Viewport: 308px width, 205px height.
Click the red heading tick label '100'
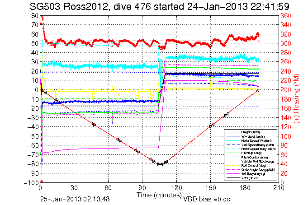tap(286, 136)
